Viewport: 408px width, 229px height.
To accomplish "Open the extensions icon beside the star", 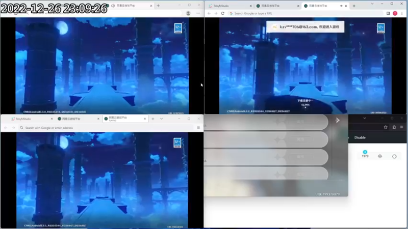I will point(394,127).
